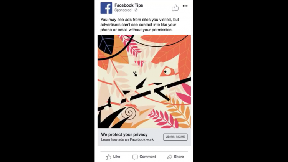Image resolution: width=288 pixels, height=162 pixels.
Task: Select the Share text label
Action: 179,157
